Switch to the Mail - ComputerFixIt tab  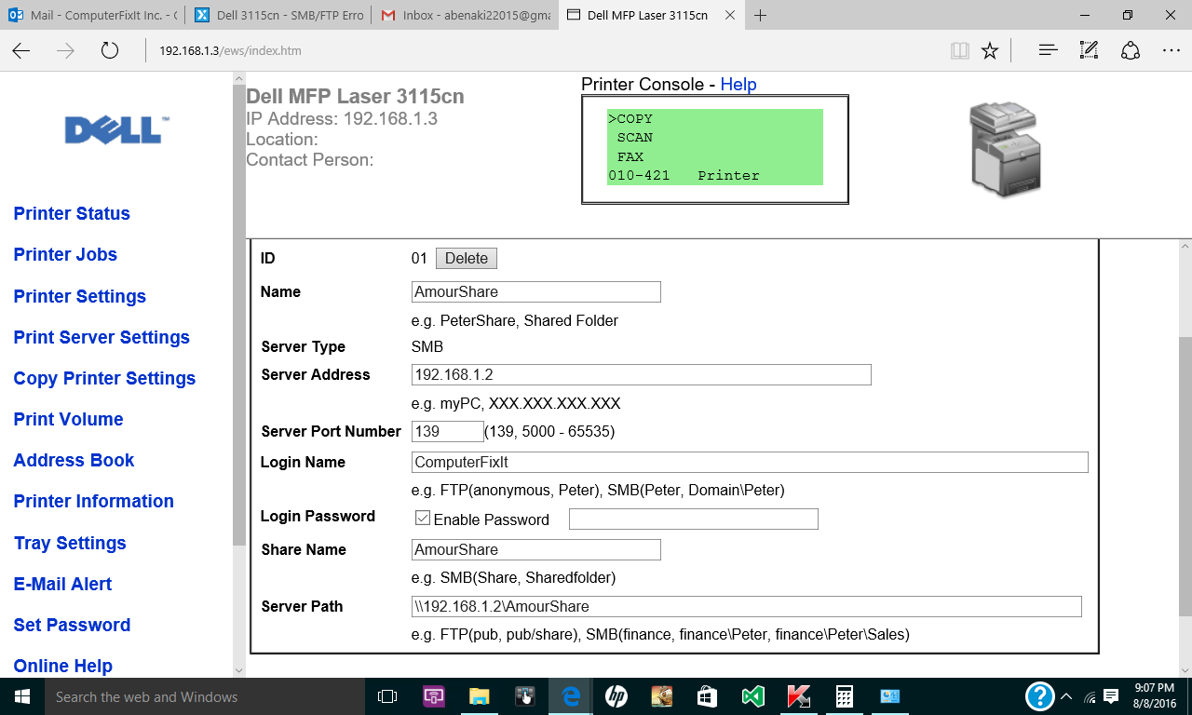pyautogui.click(x=91, y=15)
